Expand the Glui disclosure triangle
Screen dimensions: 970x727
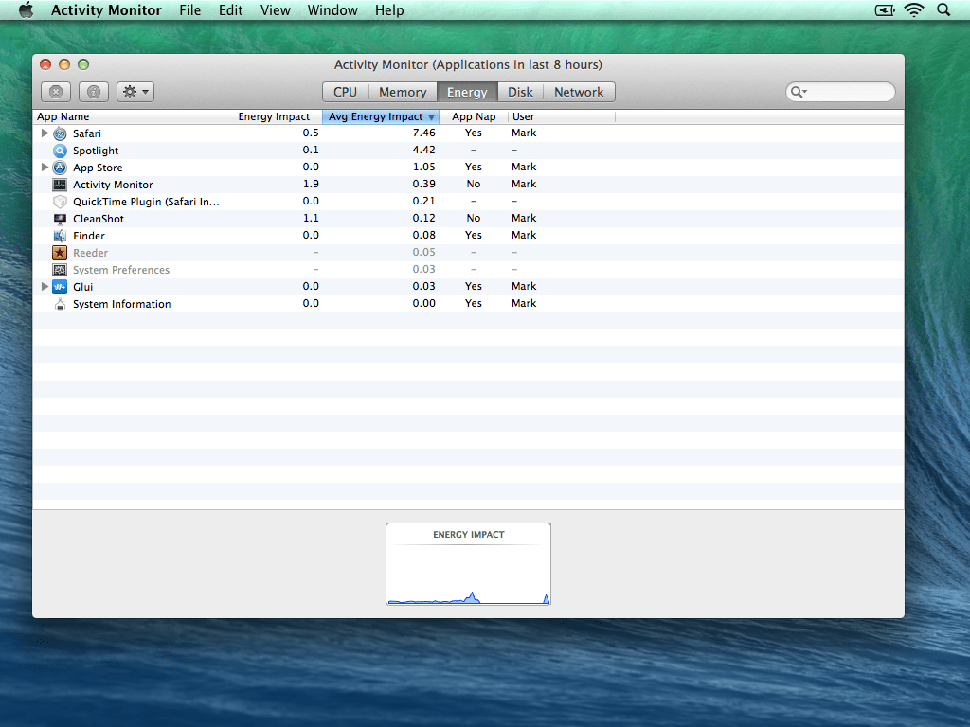coord(45,286)
